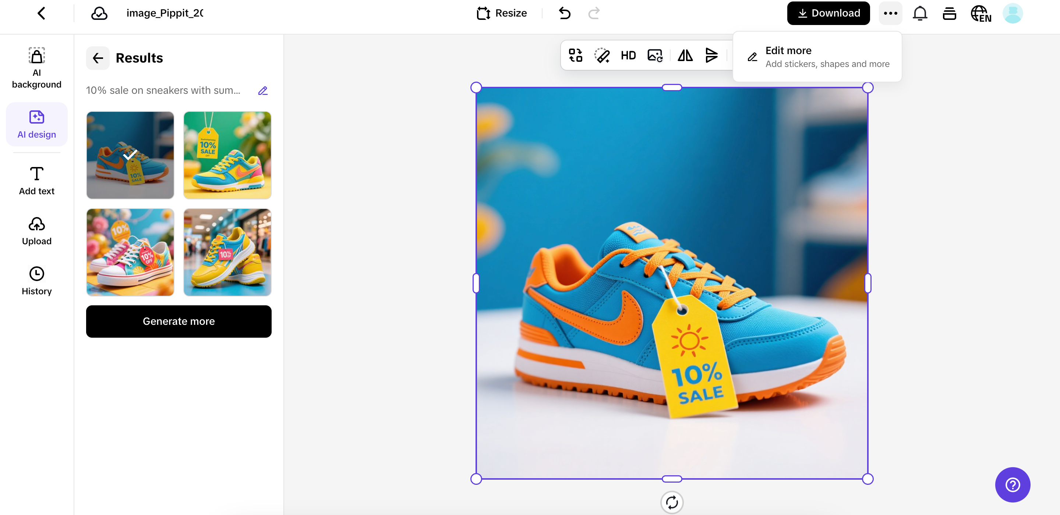
Task: Click the undo arrow icon
Action: tap(565, 14)
